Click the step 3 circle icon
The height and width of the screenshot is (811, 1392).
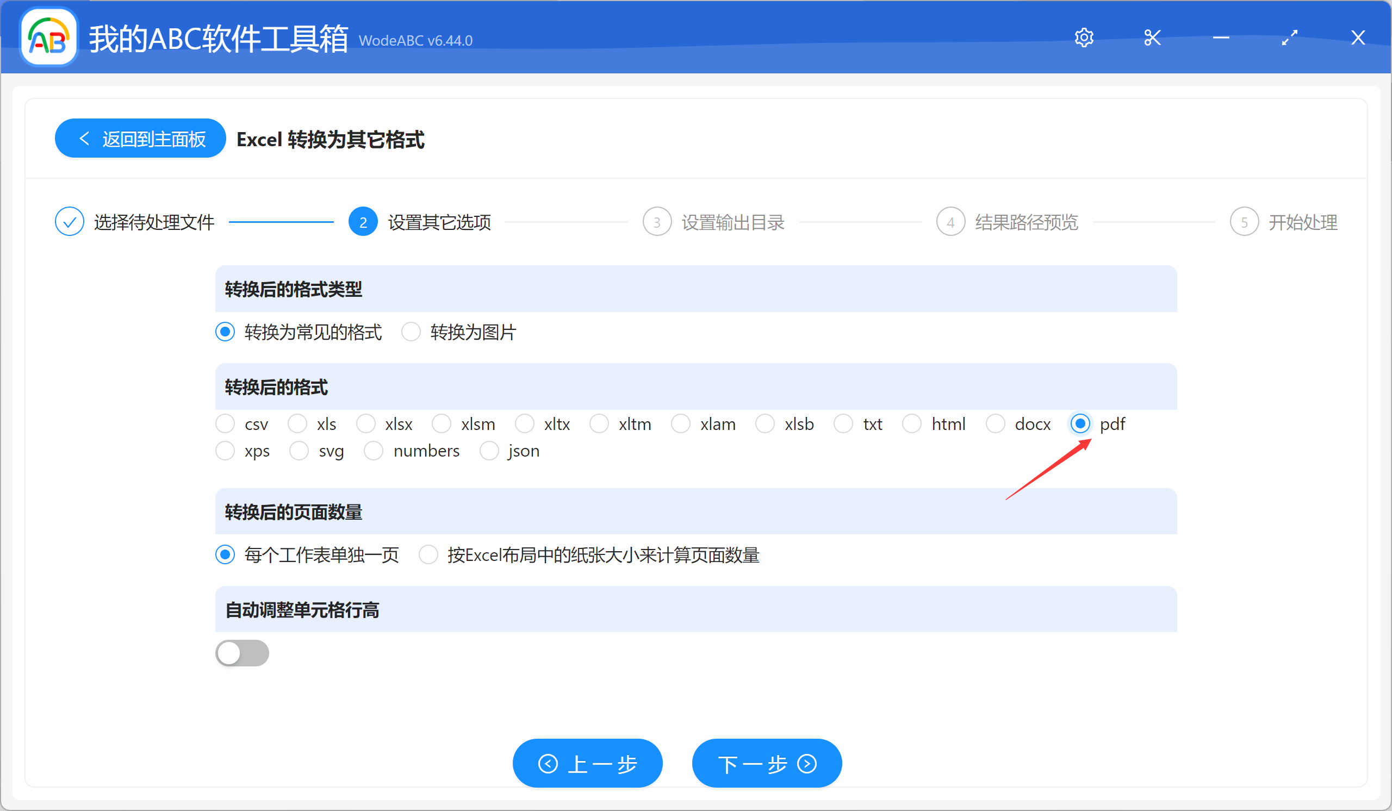point(657,221)
